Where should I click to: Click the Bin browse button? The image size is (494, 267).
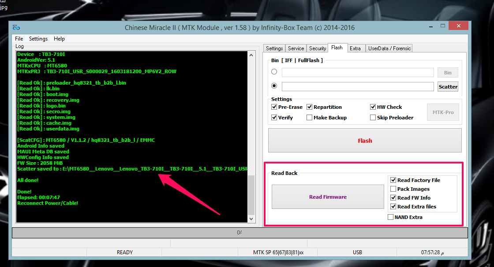[448, 72]
